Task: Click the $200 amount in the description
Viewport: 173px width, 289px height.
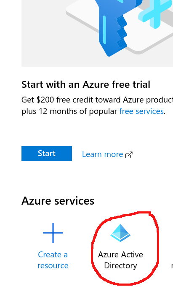Action: coord(45,100)
